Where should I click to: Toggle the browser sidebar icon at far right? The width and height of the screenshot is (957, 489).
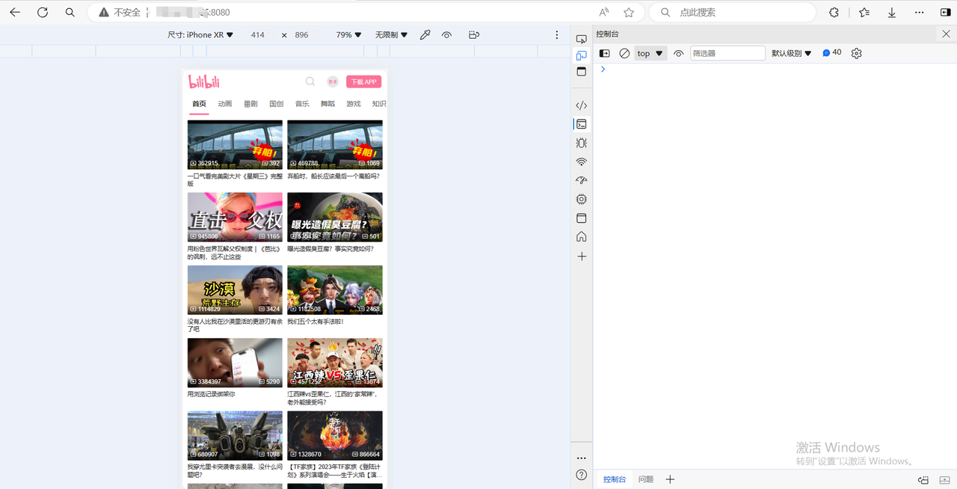pyautogui.click(x=945, y=13)
